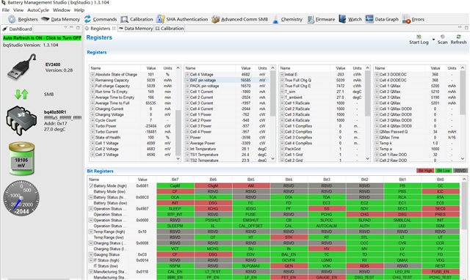Select the QMax Passed Q register row
Screen dimensions: 470x280
click(416, 132)
